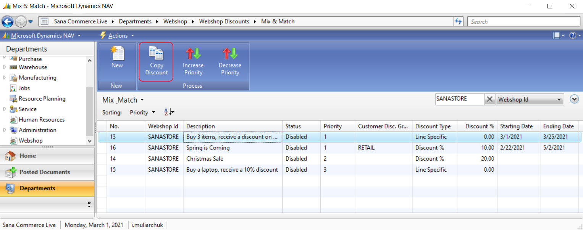
Task: Click the Webshop department icon
Action: pyautogui.click(x=13, y=141)
